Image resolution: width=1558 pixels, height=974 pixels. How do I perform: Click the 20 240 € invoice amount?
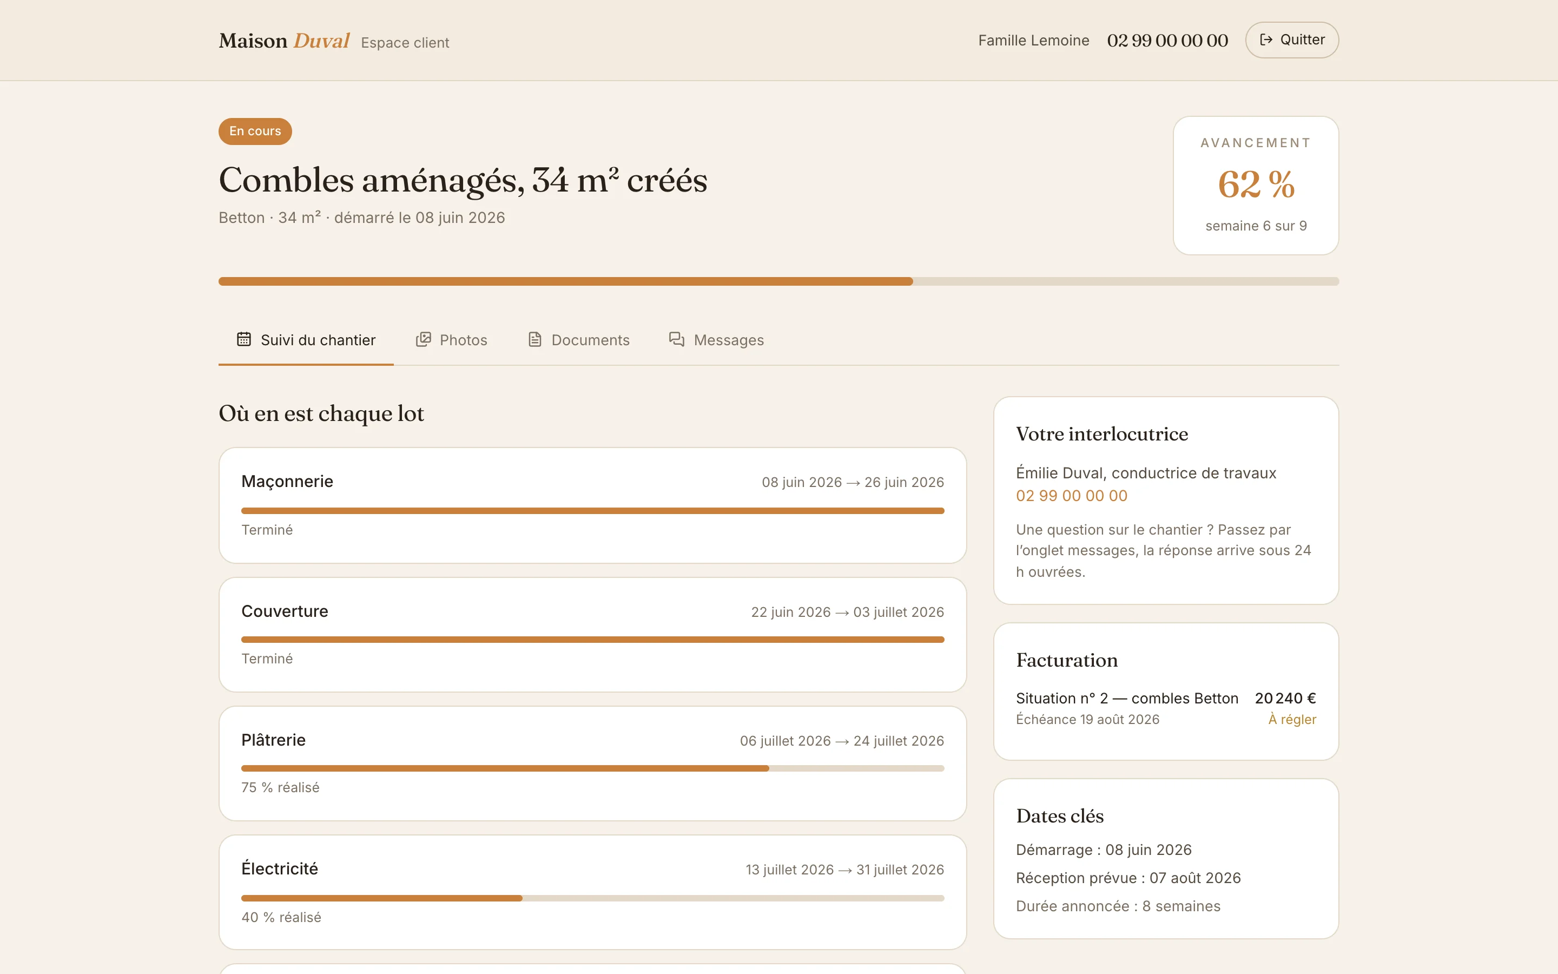coord(1285,698)
